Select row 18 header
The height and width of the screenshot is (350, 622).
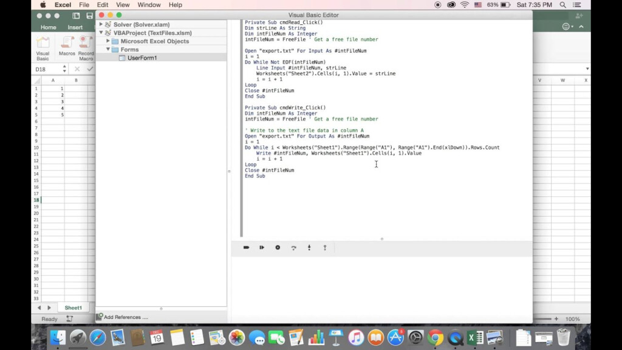pyautogui.click(x=36, y=200)
